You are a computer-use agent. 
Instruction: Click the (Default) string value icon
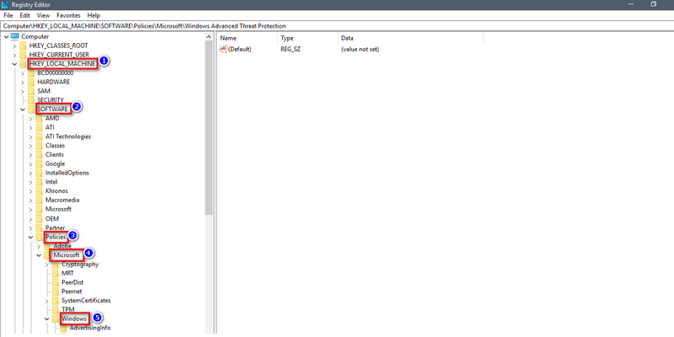[x=222, y=49]
